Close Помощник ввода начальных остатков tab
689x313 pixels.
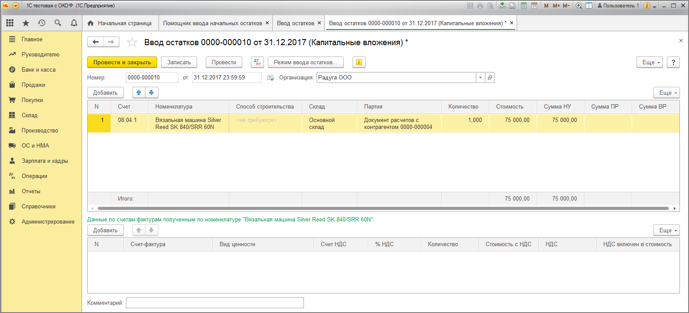[267, 23]
